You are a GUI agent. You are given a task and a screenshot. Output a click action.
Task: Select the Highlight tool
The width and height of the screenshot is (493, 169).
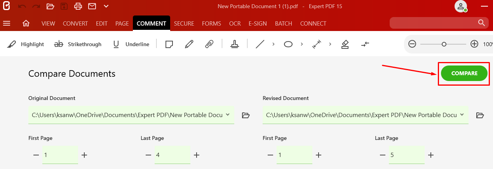(x=26, y=44)
